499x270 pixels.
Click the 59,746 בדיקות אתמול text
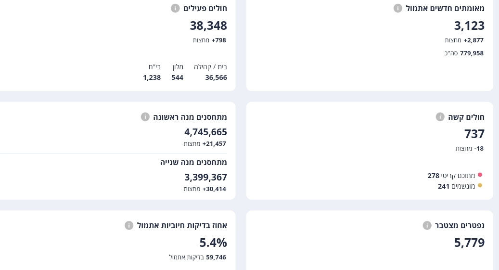point(197,257)
